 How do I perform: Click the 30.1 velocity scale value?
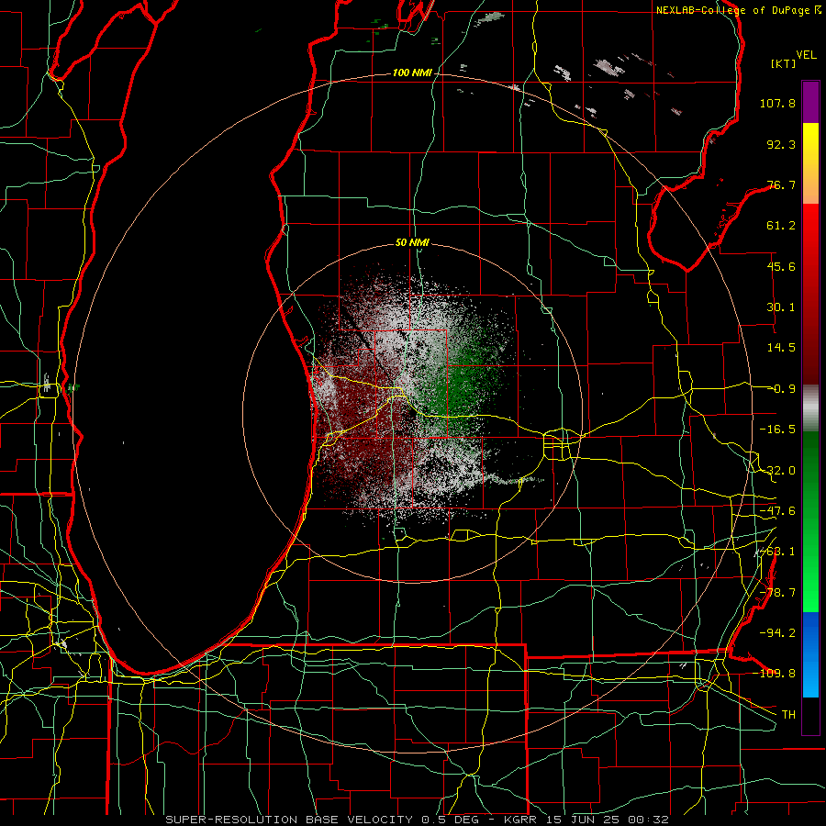coord(781,307)
